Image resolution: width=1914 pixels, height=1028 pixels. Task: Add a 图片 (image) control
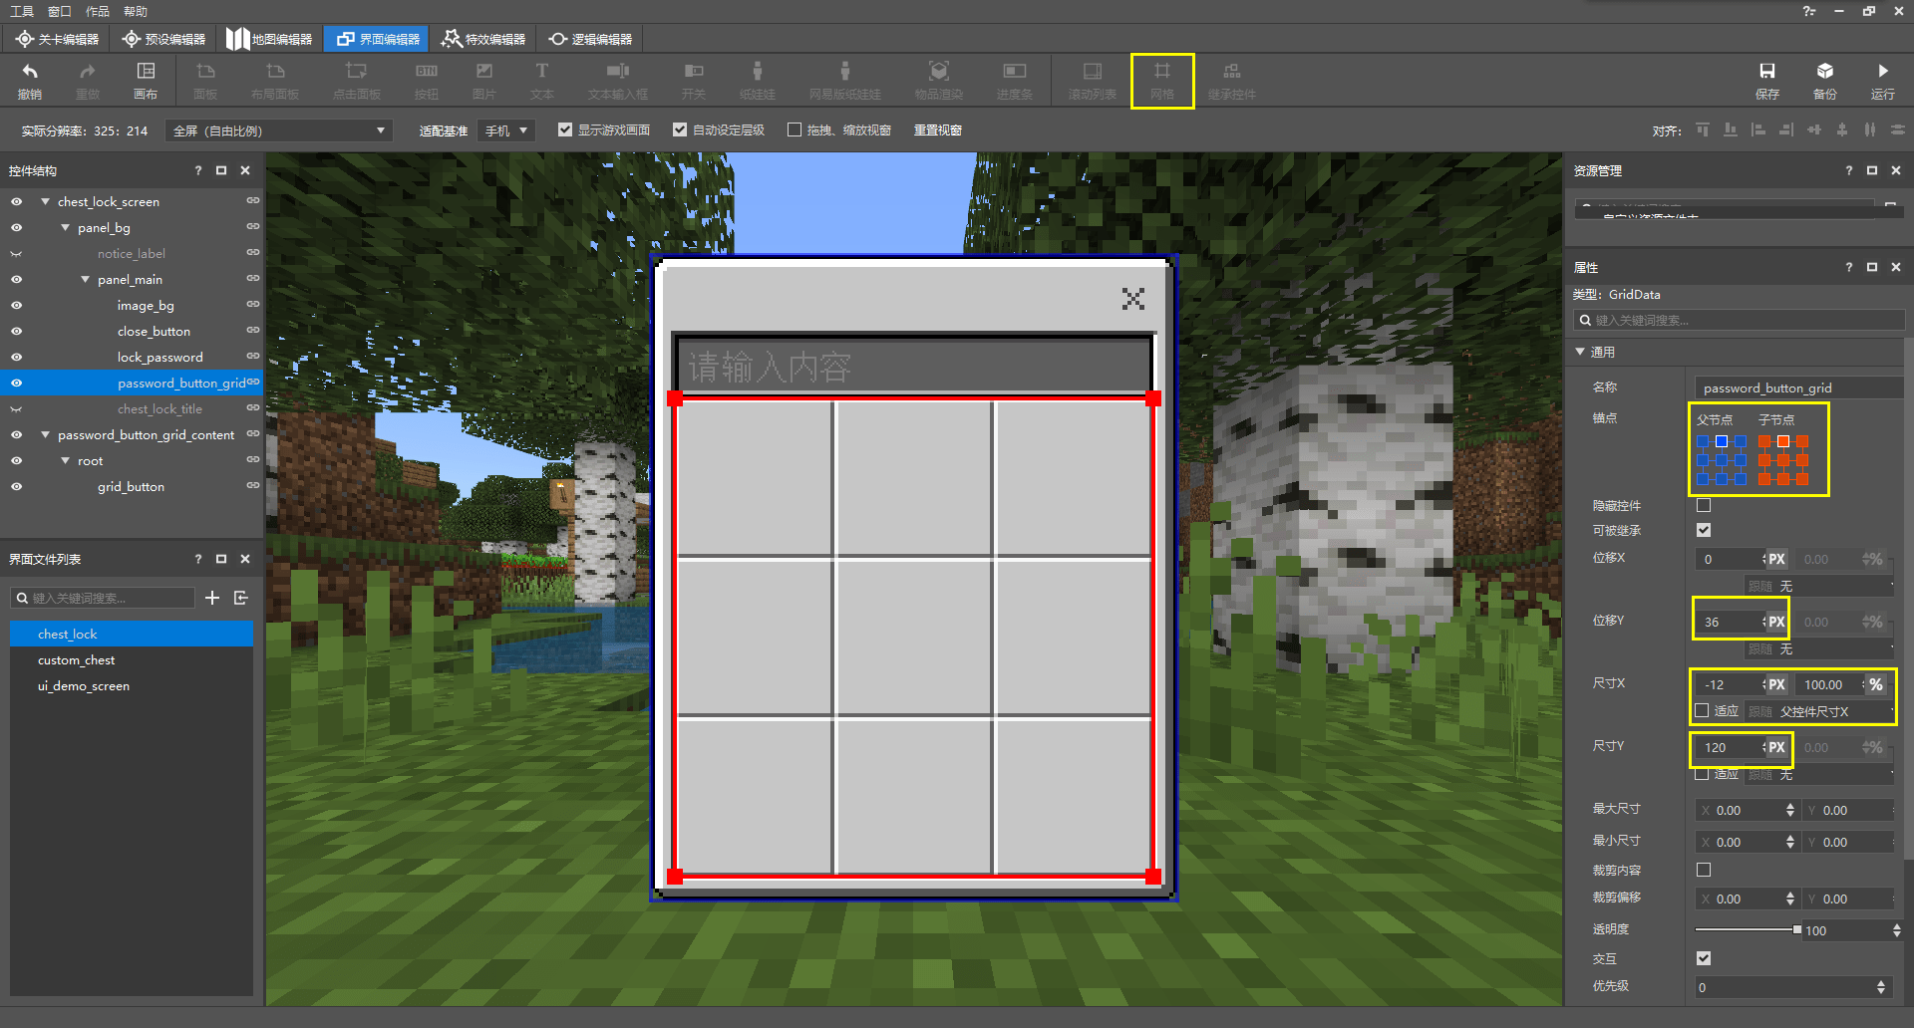[x=484, y=80]
